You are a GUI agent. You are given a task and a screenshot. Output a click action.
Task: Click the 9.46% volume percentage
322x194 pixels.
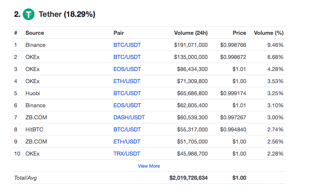click(x=275, y=45)
